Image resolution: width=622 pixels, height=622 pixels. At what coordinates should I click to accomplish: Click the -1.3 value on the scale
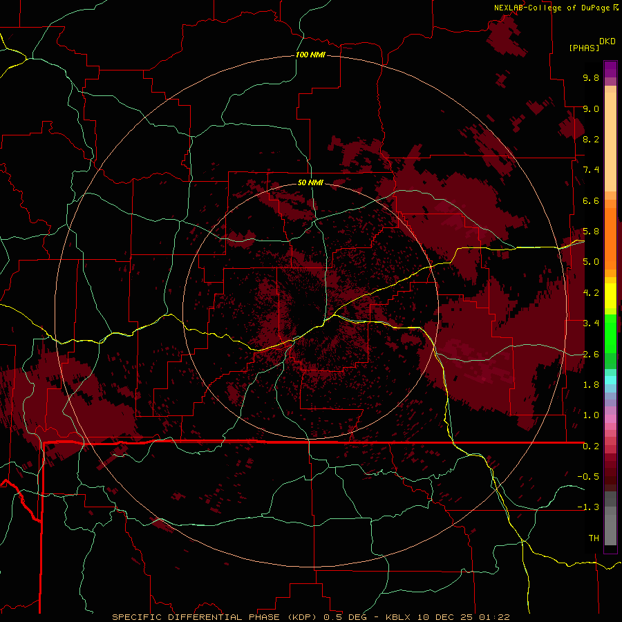point(588,507)
